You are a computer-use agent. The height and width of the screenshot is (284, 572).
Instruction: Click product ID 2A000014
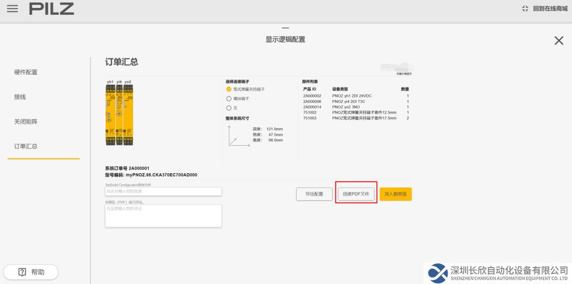pyautogui.click(x=312, y=107)
